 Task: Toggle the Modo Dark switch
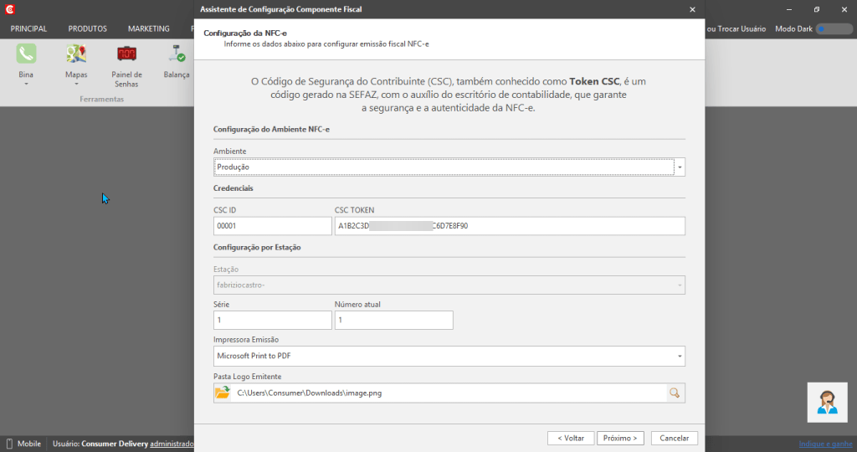834,29
